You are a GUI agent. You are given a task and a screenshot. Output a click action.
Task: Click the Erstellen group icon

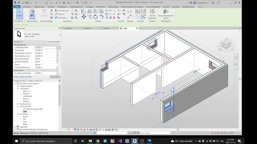click(x=143, y=11)
